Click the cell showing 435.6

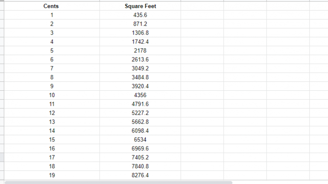pos(140,15)
